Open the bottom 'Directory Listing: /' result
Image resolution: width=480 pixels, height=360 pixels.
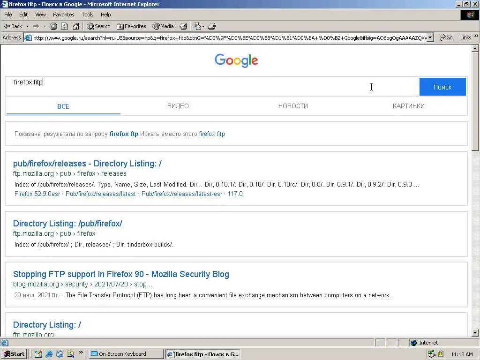coord(47,324)
